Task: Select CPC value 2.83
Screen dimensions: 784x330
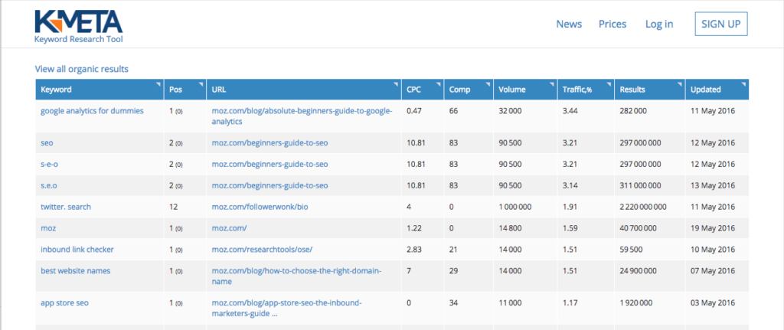Action: (x=414, y=249)
